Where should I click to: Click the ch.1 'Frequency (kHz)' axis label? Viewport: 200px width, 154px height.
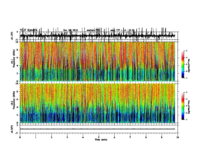(14, 59)
